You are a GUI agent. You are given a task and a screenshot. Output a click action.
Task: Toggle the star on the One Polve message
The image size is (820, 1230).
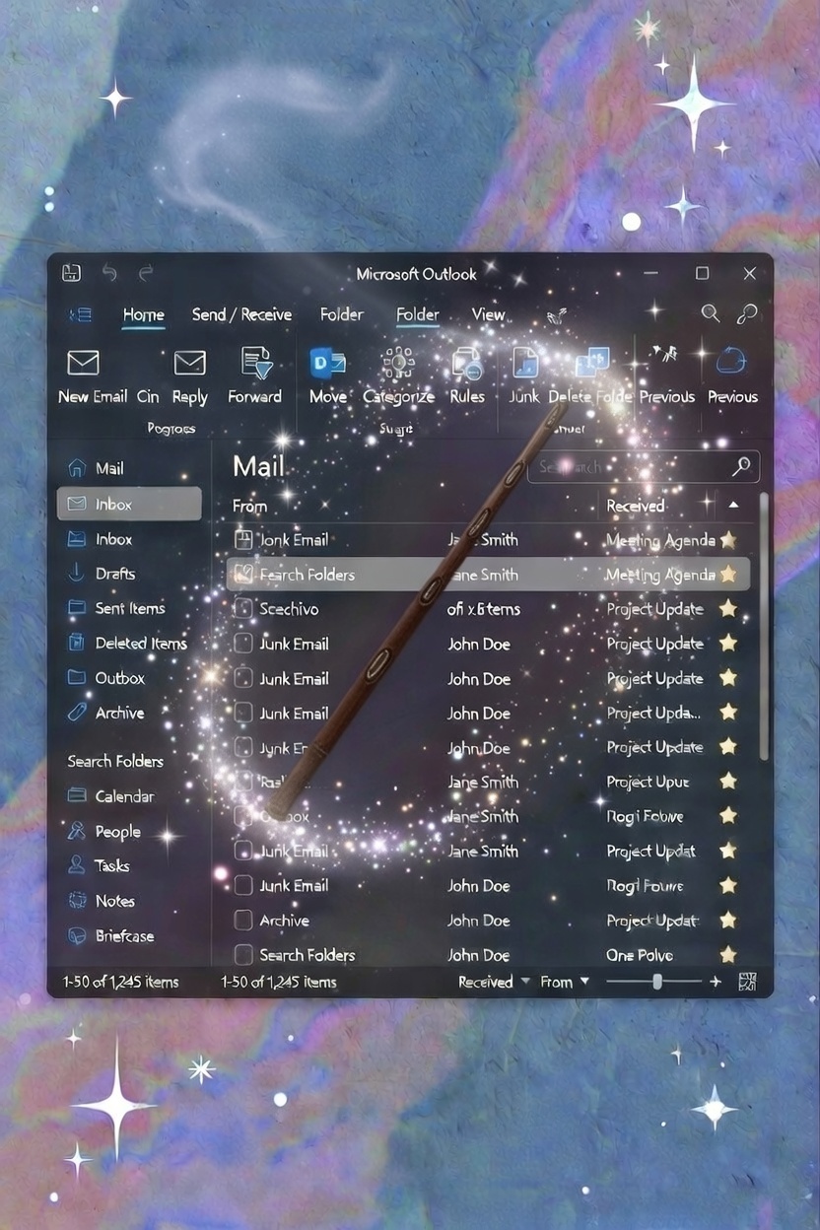point(727,954)
